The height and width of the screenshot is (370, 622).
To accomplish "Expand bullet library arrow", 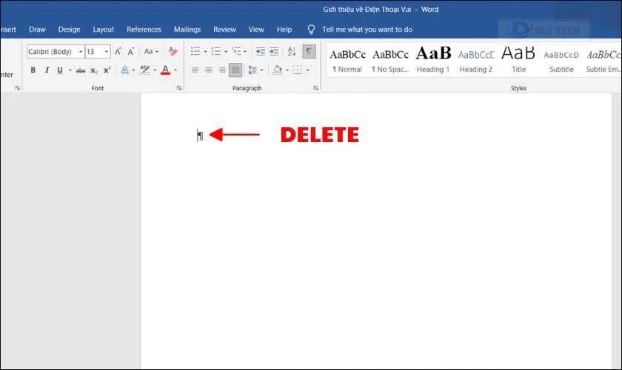I will [205, 52].
